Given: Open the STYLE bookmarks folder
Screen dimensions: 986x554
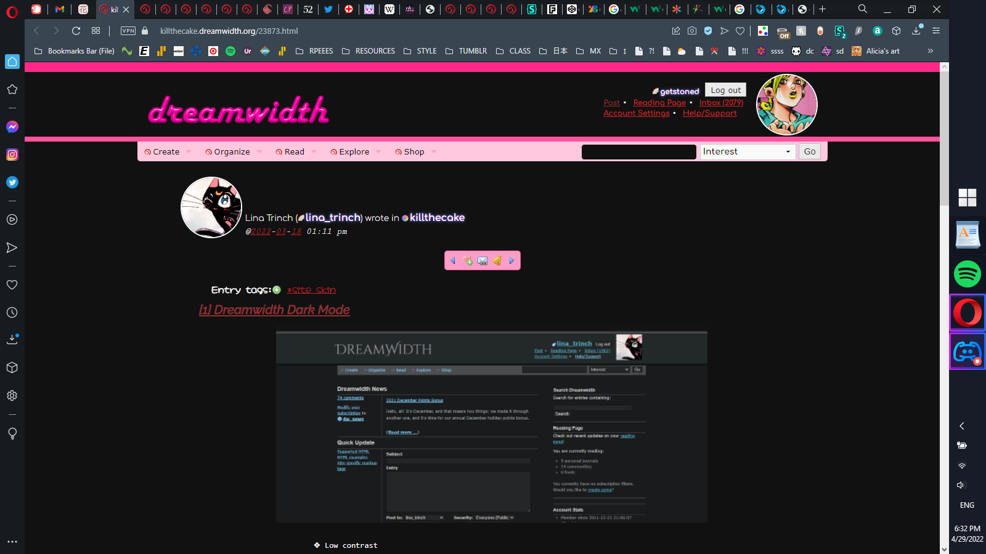Looking at the screenshot, I should [420, 51].
